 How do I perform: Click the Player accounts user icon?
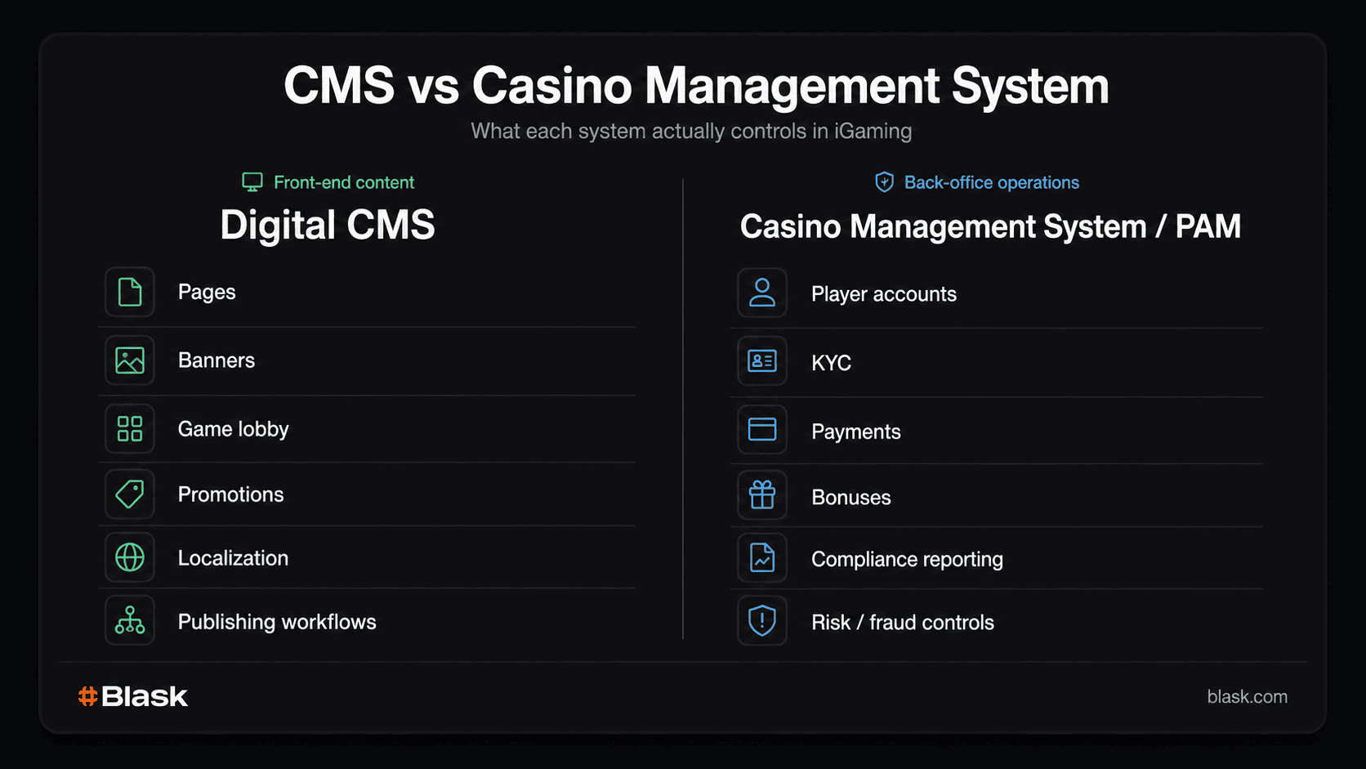[x=762, y=293]
